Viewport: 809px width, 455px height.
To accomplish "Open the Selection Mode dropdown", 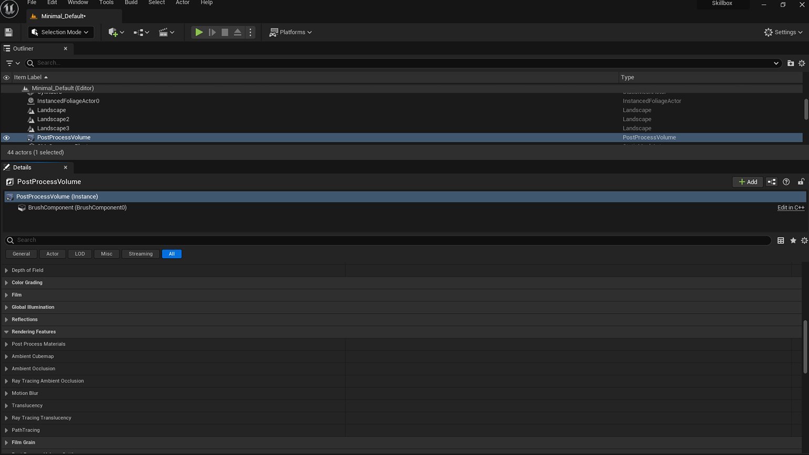I will (x=60, y=32).
